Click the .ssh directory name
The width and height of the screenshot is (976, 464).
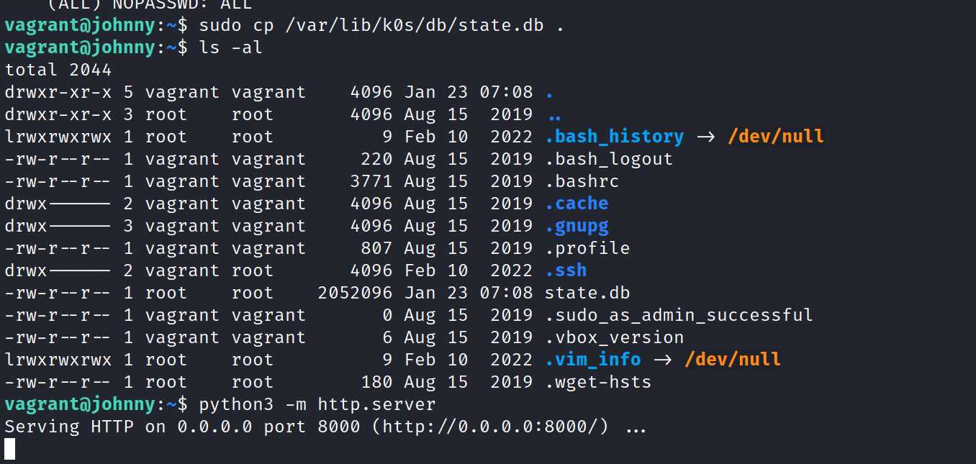tap(566, 270)
